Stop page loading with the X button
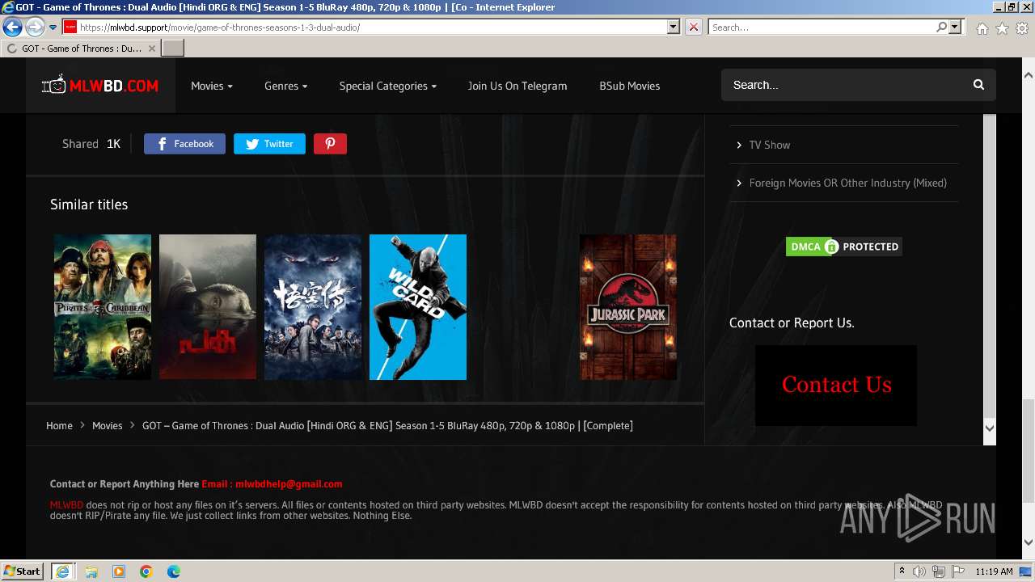1035x582 pixels. tap(694, 27)
